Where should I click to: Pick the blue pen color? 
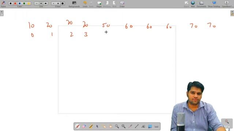click(x=19, y=3)
